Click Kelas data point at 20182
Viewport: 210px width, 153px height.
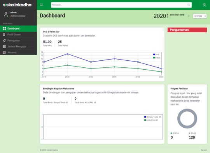91,69
